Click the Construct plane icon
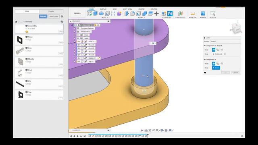The image size is (258, 145). (x=180, y=13)
